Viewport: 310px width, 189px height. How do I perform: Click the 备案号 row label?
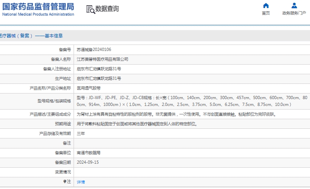coord(65,49)
